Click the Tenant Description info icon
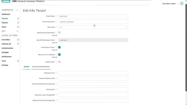The width and height of the screenshot is (187, 105). click(x=56, y=22)
